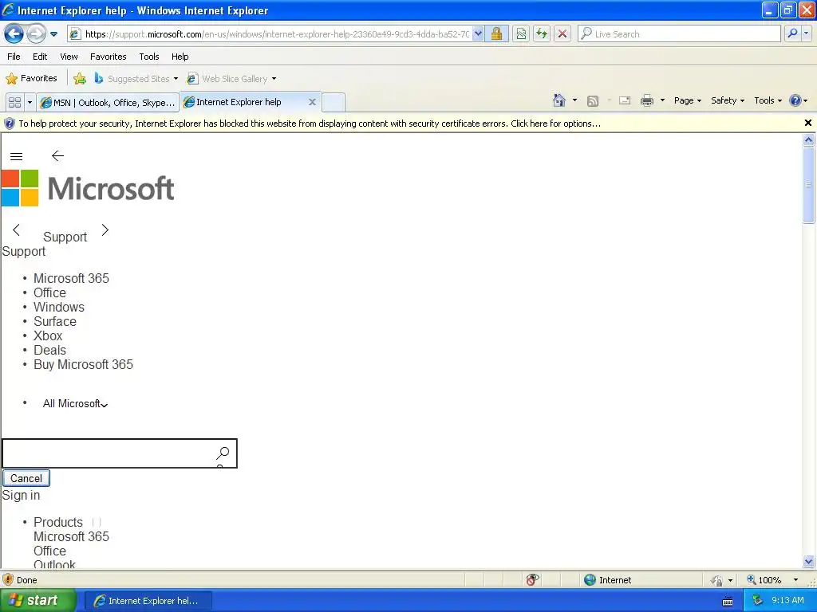Click the Print icon
Screen dimensions: 817x612
[x=646, y=100]
